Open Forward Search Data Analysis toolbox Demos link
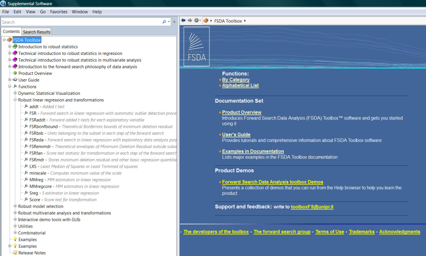This screenshot has height=256, width=426. (272, 182)
